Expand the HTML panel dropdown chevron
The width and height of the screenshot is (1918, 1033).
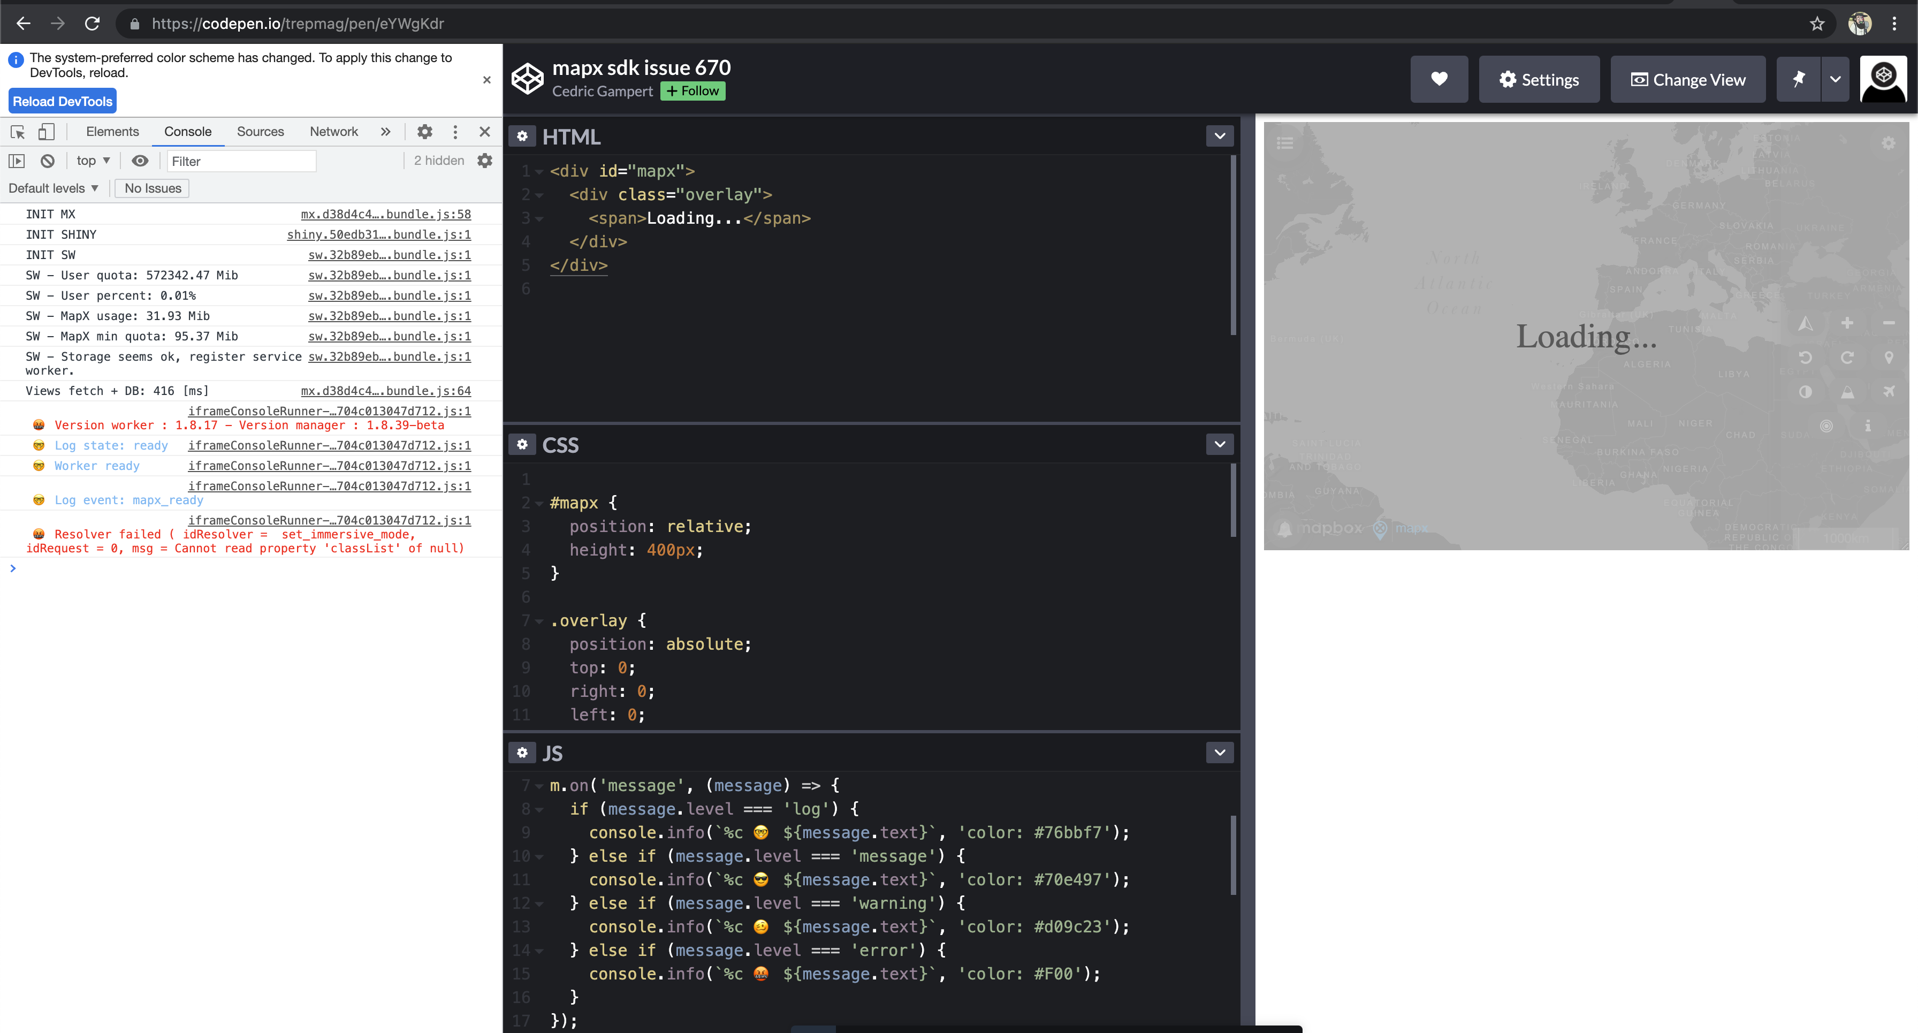1220,136
